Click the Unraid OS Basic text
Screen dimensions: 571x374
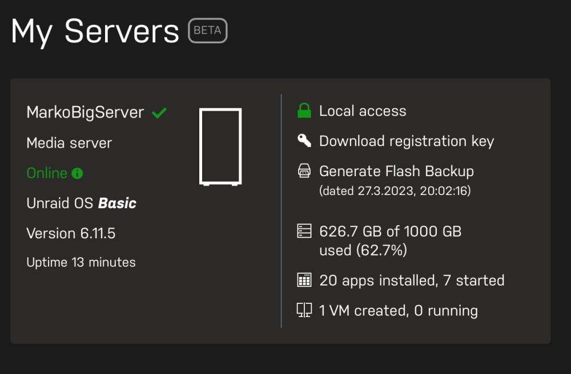pos(81,203)
